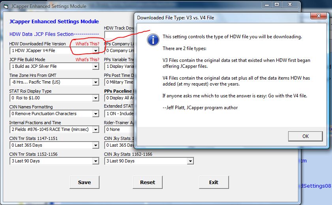
Task: Expand the JCP File Build Mode dropdown
Action: (x=96, y=66)
